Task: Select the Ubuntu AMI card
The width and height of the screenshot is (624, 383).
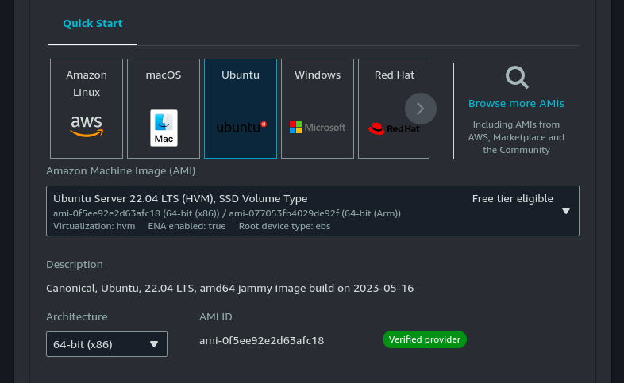Action: point(241,109)
